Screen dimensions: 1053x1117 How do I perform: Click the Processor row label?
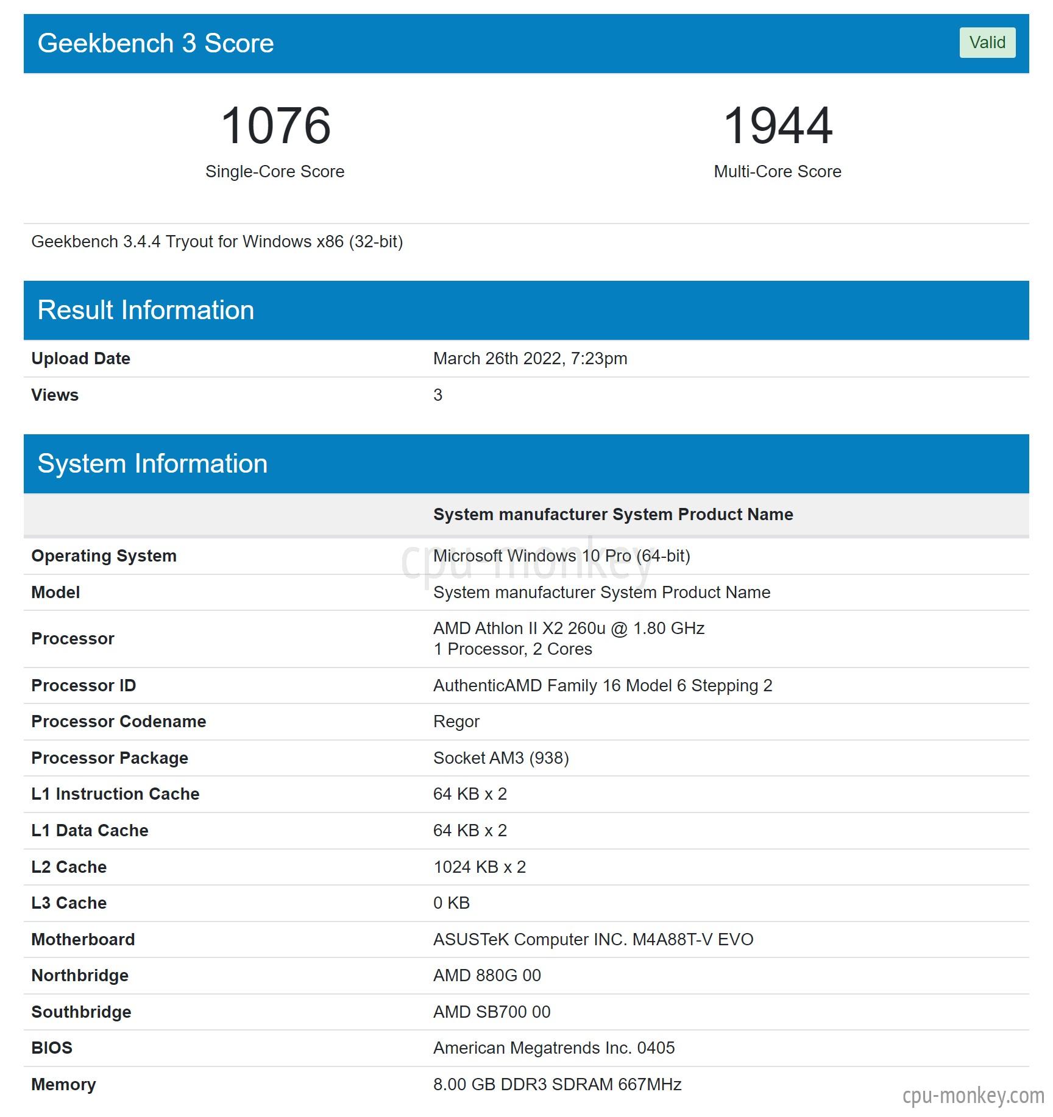tap(73, 638)
